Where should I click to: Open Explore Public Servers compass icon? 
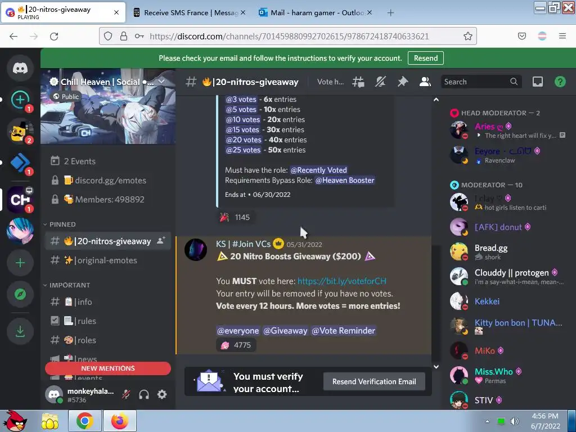(x=20, y=294)
